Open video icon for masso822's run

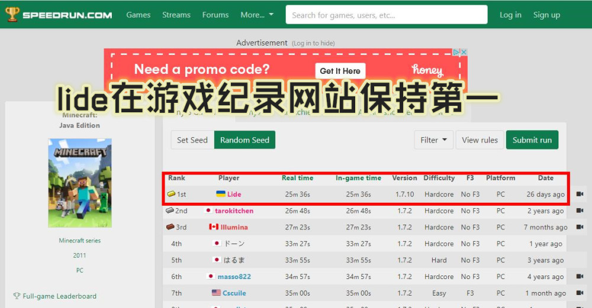(580, 276)
